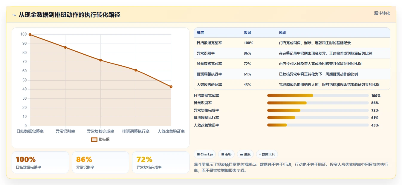
Task: Click the description starting 由店长或区域负责人
Action: (320, 64)
